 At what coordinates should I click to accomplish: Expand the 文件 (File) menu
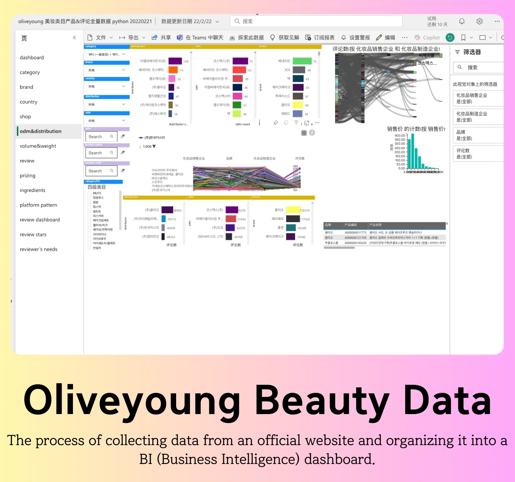(100, 37)
